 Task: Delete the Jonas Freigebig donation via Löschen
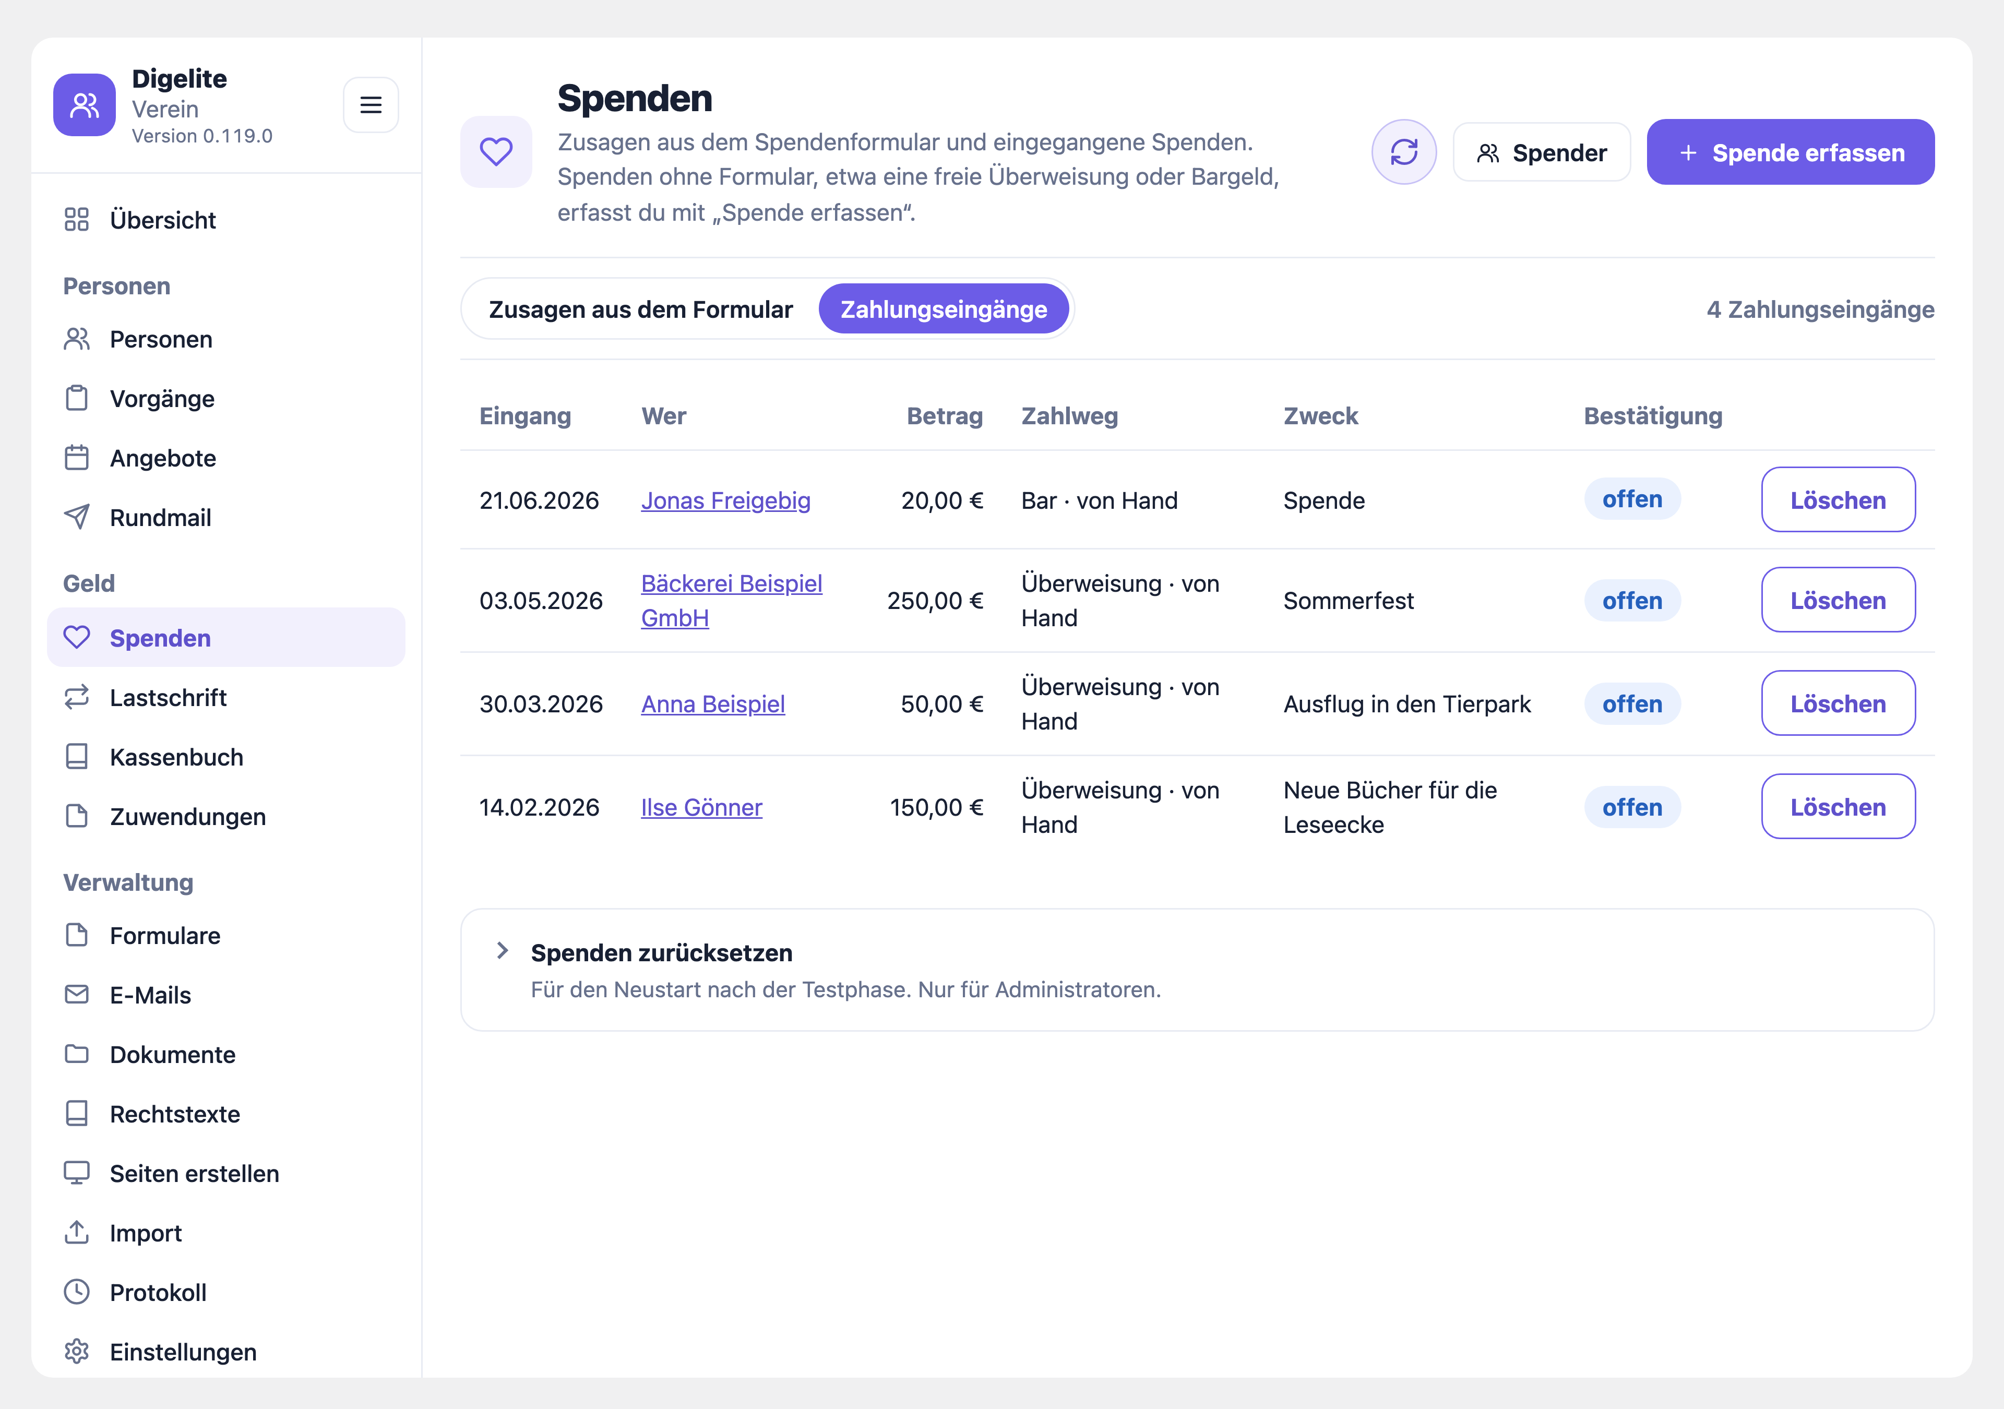(x=1838, y=499)
